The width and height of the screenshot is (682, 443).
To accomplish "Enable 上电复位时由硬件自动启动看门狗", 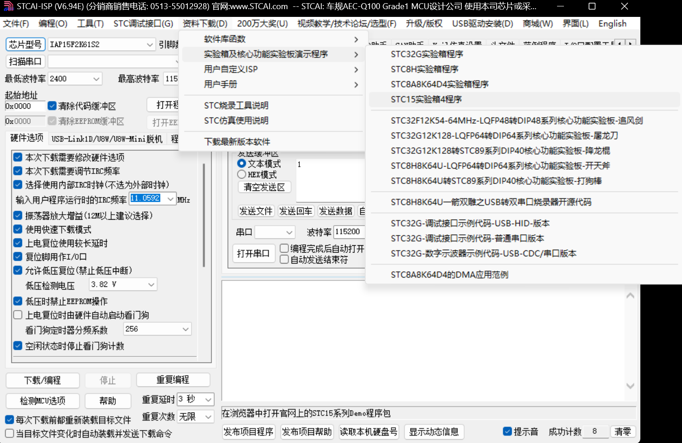I will pyautogui.click(x=18, y=315).
